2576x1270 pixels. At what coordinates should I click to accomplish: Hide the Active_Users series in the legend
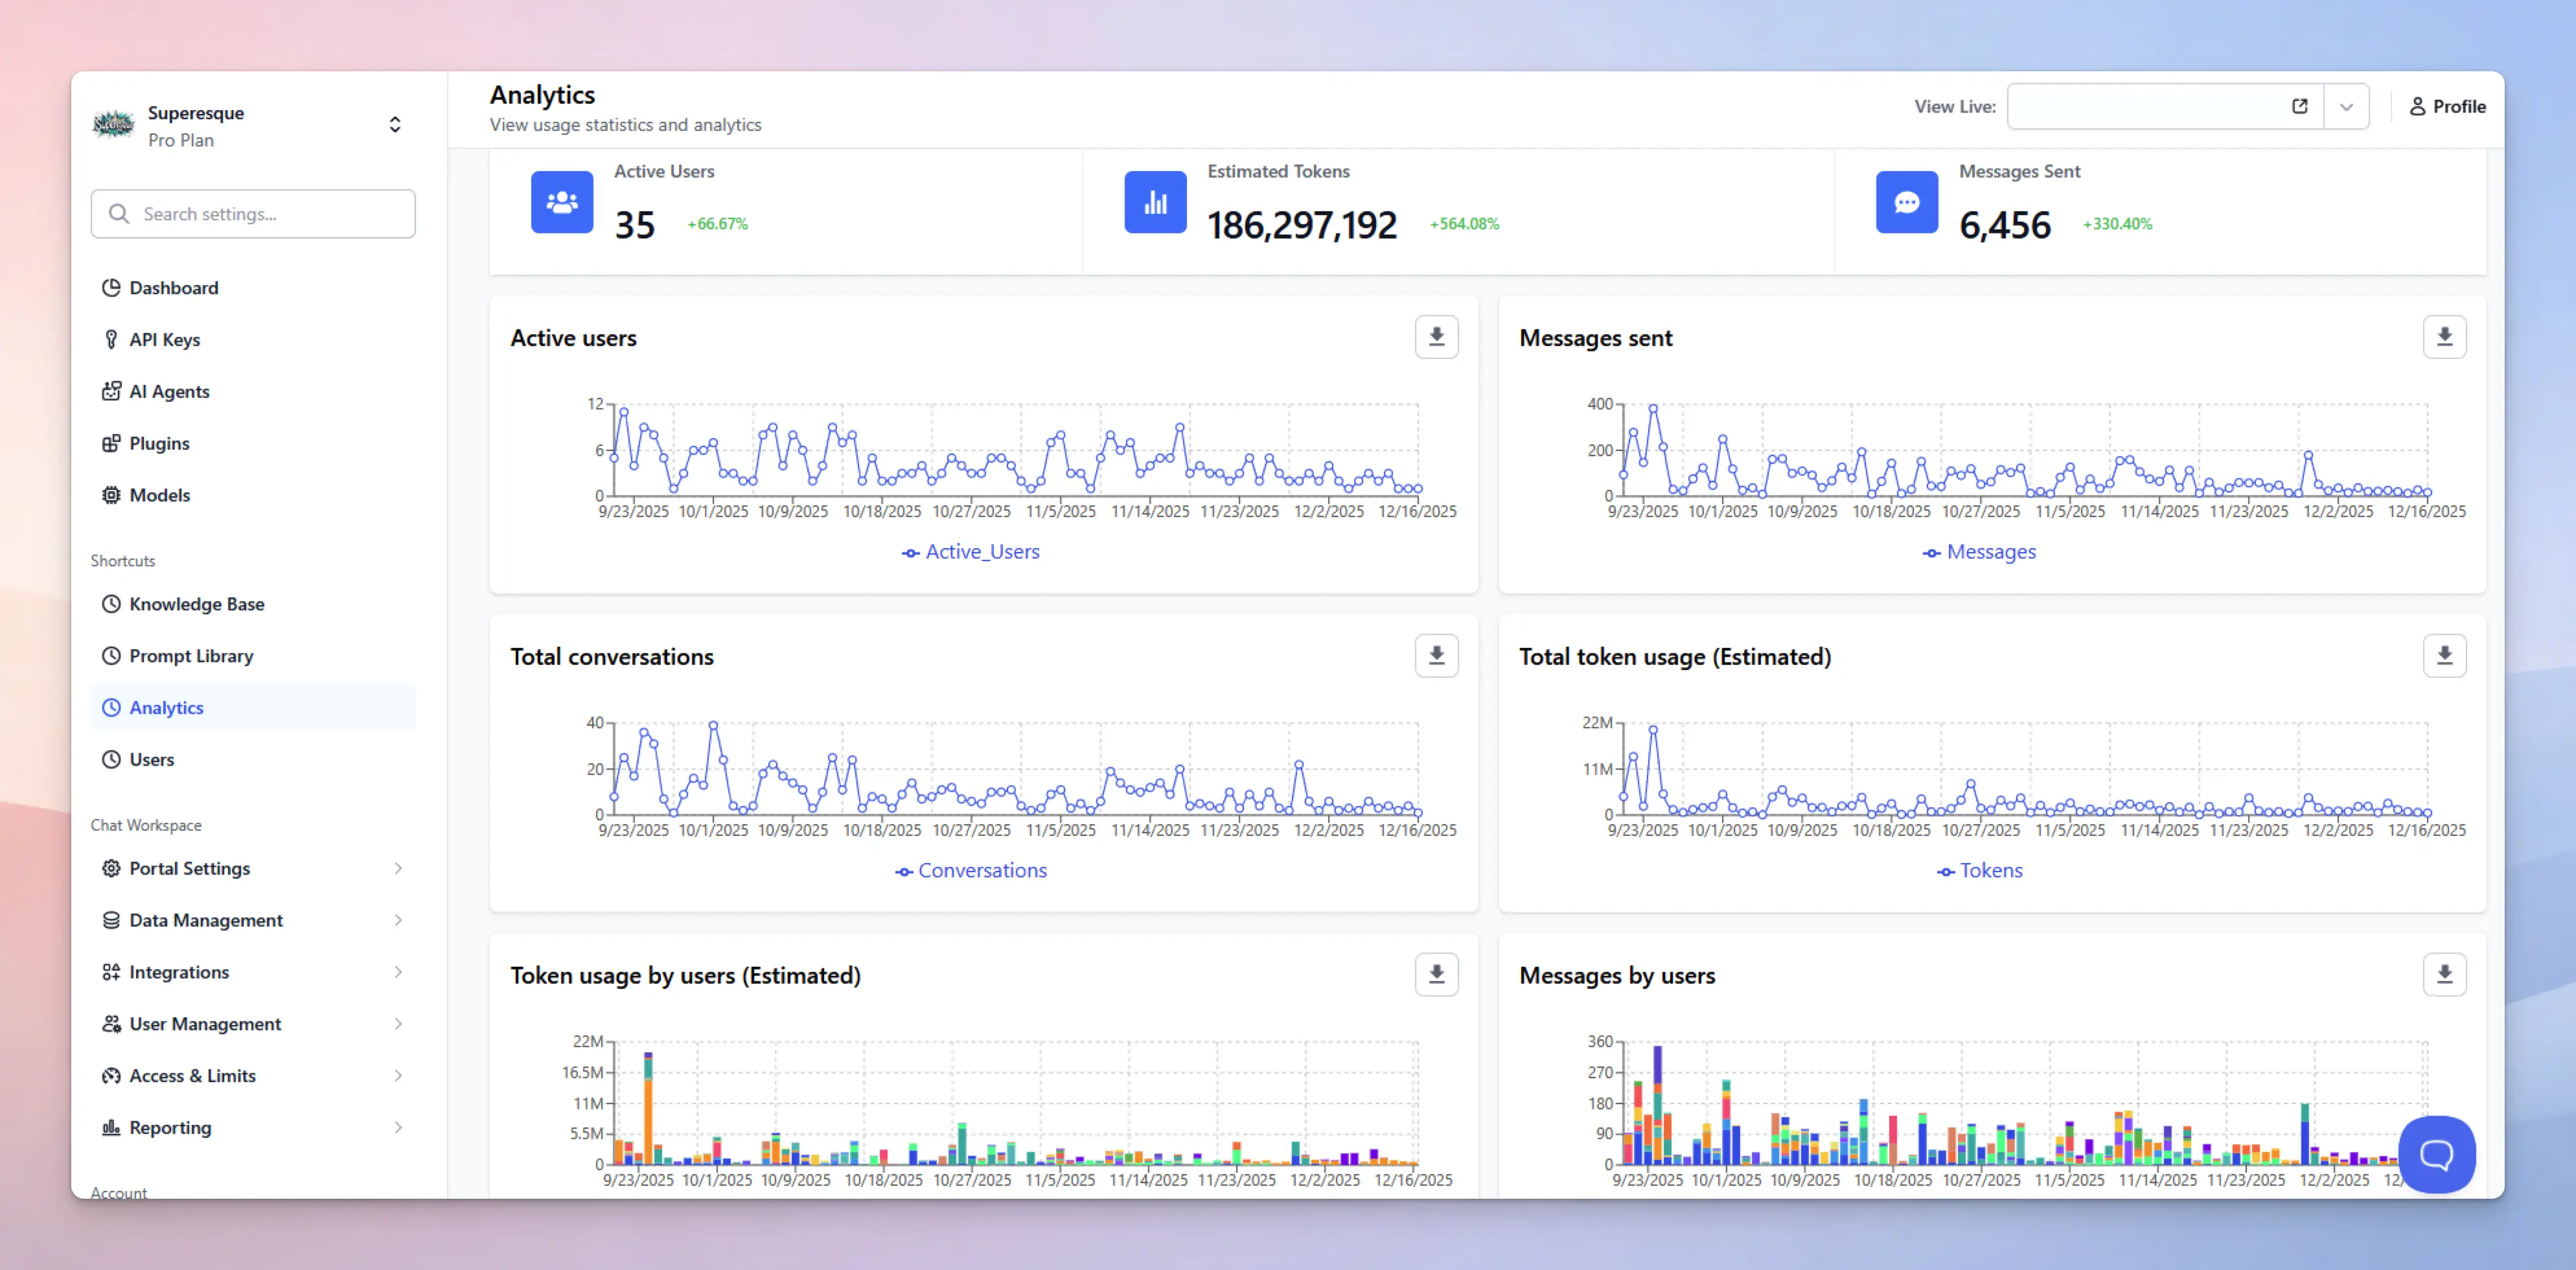[x=969, y=551]
